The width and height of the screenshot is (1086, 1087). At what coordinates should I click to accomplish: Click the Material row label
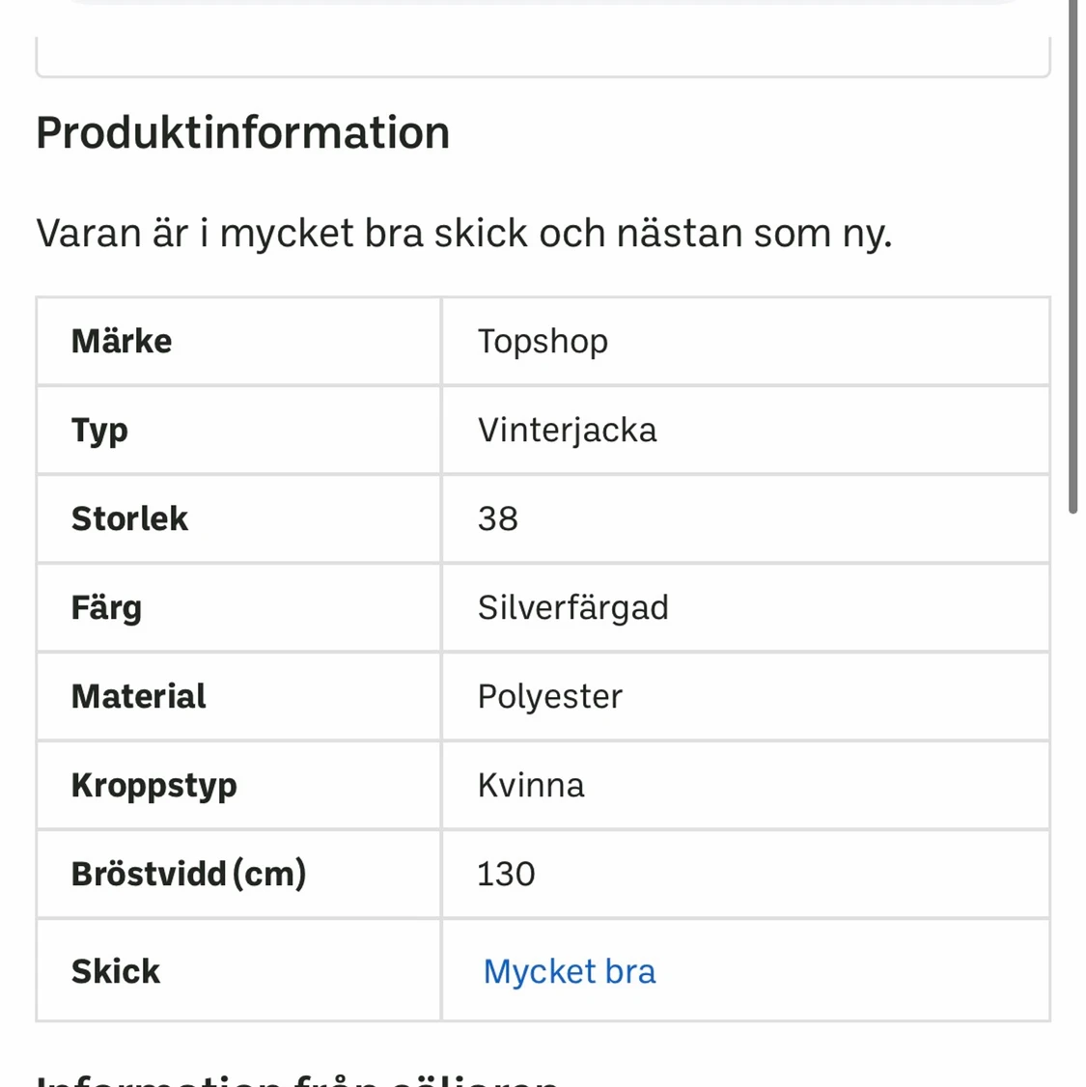click(x=138, y=696)
